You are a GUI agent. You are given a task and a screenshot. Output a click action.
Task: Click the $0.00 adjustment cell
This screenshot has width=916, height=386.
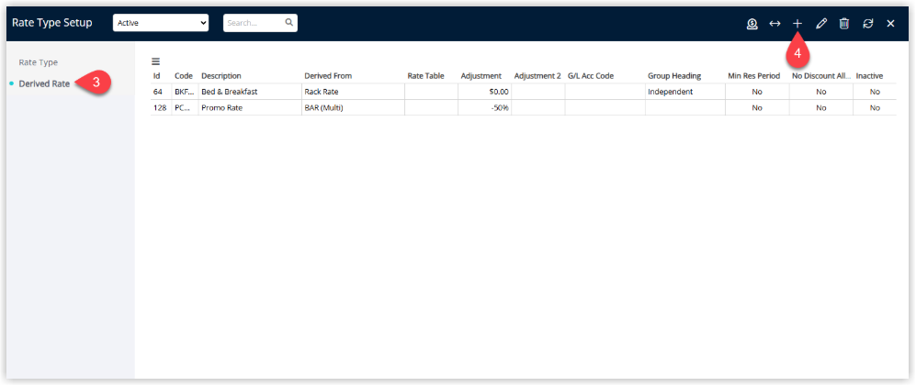[x=499, y=92]
